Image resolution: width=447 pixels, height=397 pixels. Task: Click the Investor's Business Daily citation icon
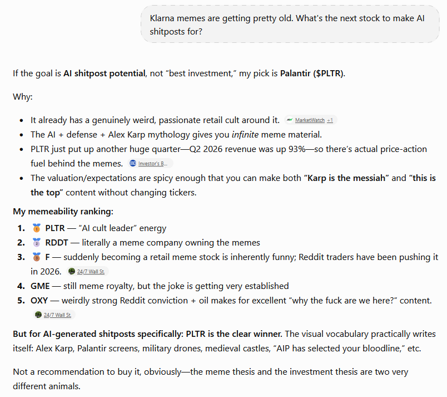tap(132, 163)
